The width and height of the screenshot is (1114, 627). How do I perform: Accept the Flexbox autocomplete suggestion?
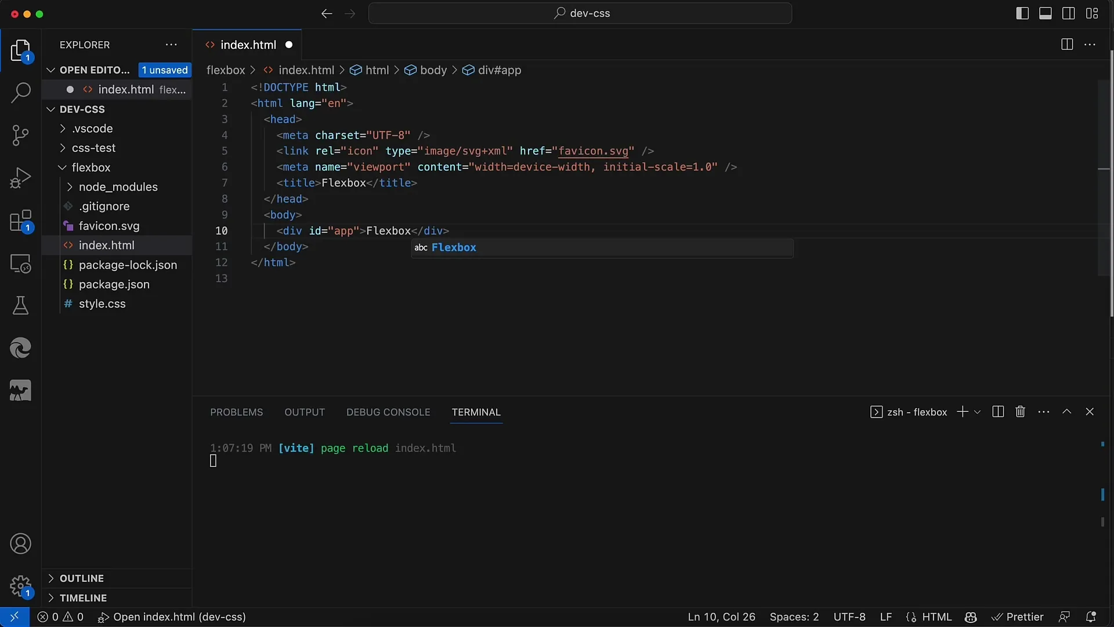pyautogui.click(x=602, y=248)
